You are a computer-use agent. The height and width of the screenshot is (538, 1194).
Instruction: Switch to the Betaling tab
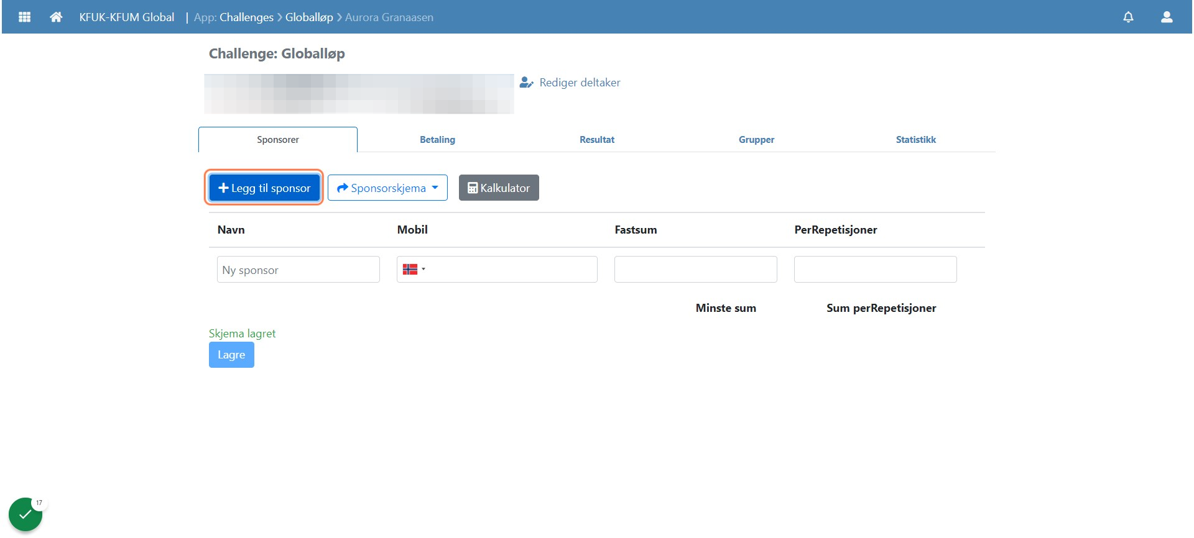pyautogui.click(x=437, y=140)
